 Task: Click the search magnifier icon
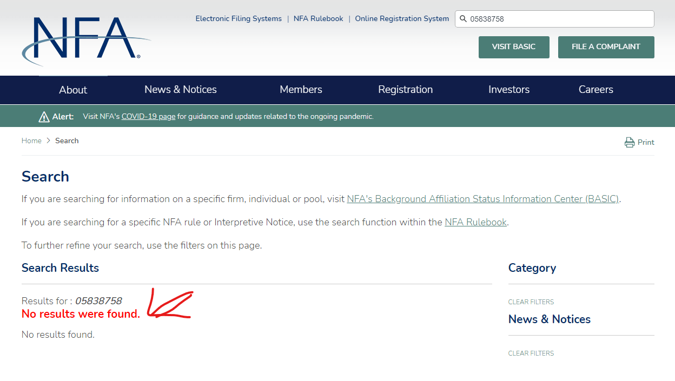click(463, 19)
